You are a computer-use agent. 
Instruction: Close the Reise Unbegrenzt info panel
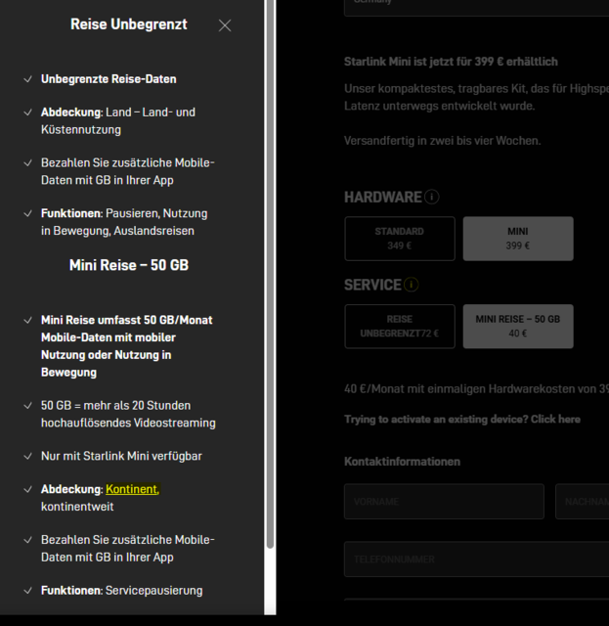click(x=225, y=25)
